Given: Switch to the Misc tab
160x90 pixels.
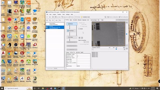Looking at the screenshot, I should (98, 20).
